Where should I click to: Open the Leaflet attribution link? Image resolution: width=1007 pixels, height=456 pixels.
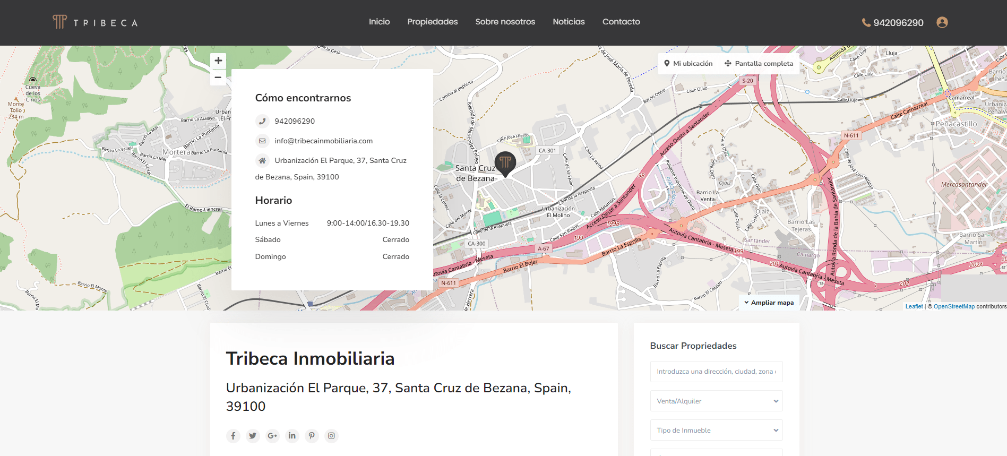coord(914,306)
